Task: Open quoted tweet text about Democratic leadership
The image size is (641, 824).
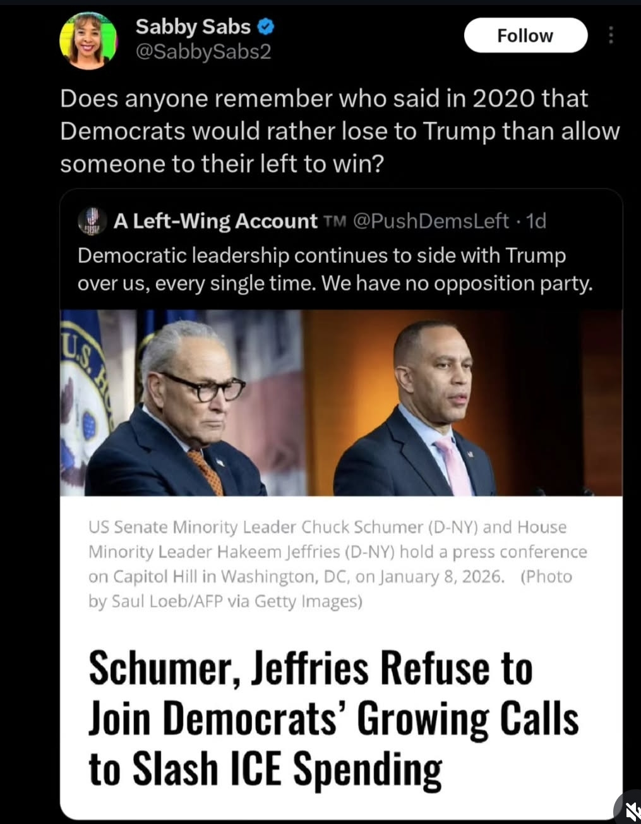Action: [x=335, y=269]
